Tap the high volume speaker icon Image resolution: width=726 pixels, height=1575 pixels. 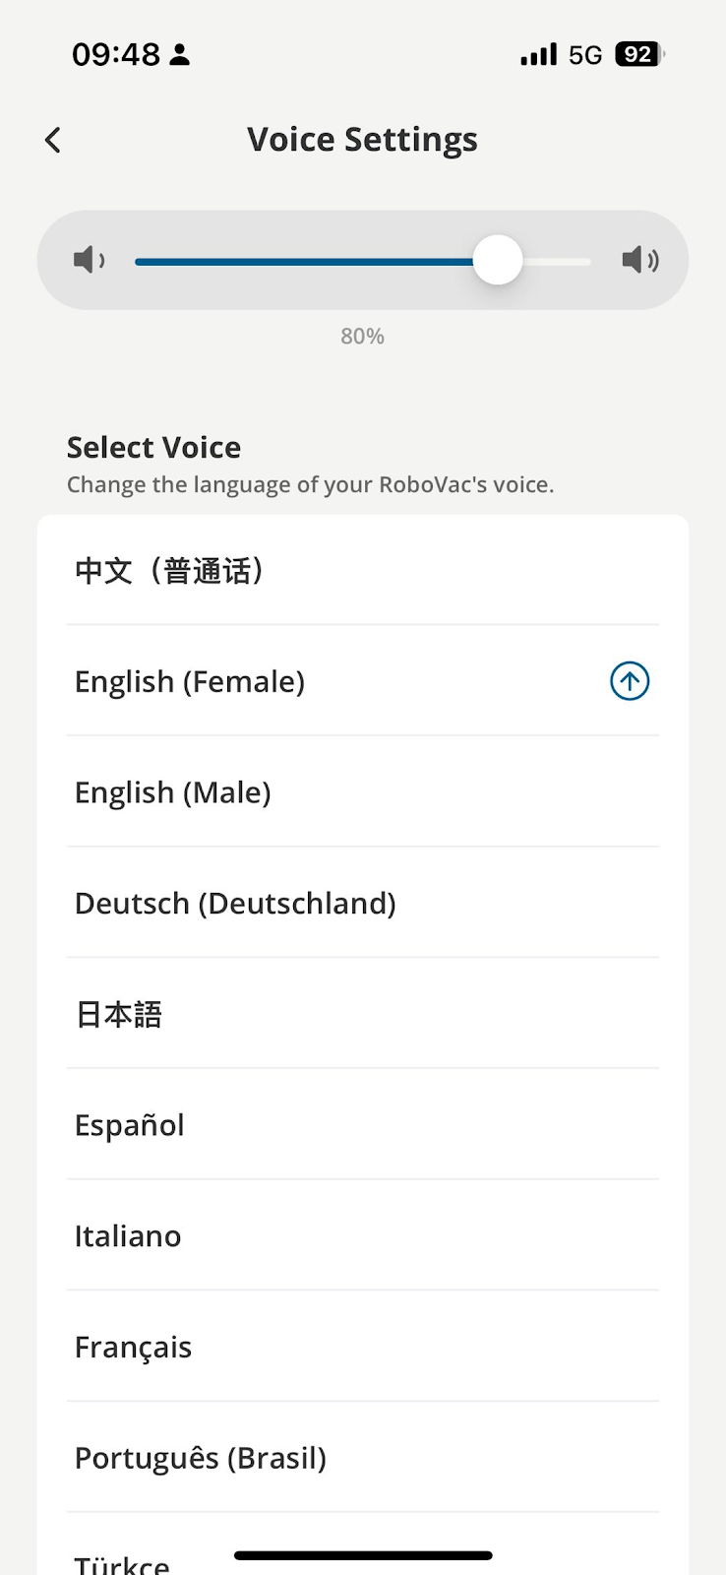[639, 260]
